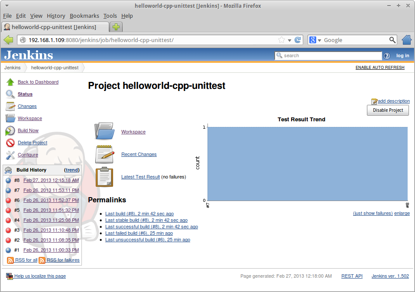The image size is (415, 292).
Task: Open the File menu
Action: click(x=7, y=16)
